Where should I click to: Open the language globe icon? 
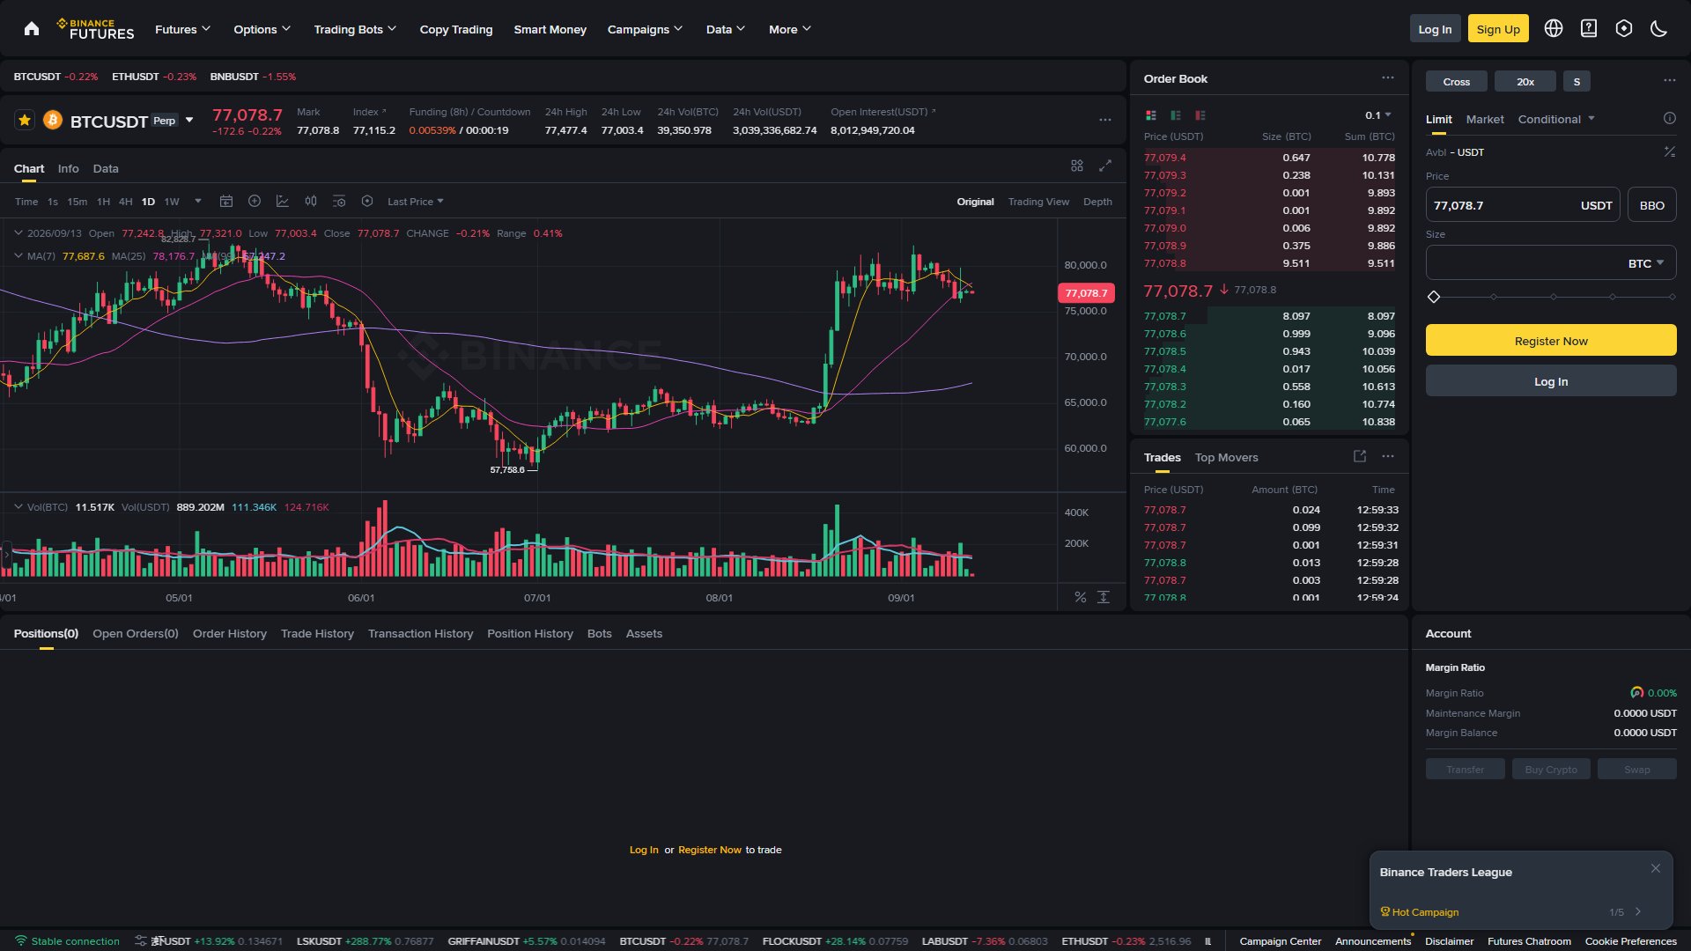(x=1554, y=29)
